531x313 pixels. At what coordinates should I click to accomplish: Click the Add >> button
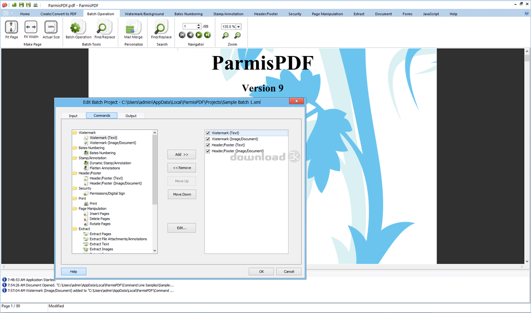[x=181, y=154]
